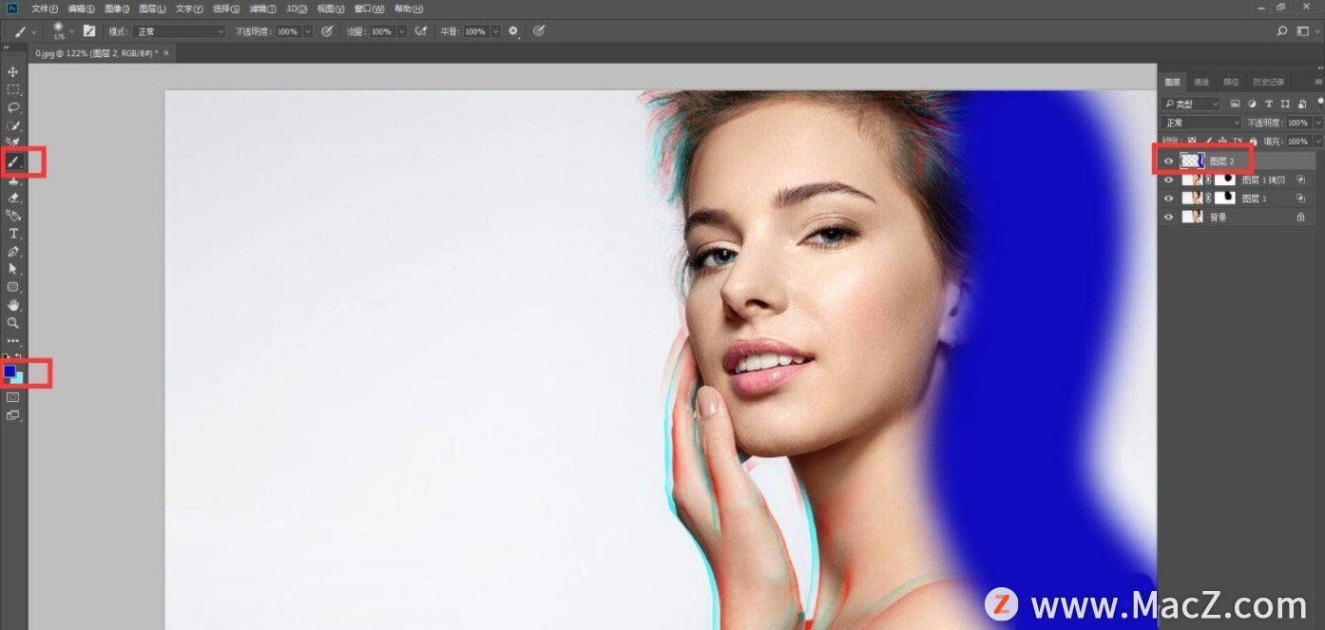This screenshot has width=1325, height=630.
Task: Select the Rectangular Marquee tool
Action: 13,90
